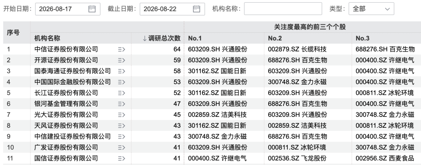Image resolution: width=421 pixels, height=165 pixels.
Task: Sort by 调研总次数 column header
Action: 161,38
